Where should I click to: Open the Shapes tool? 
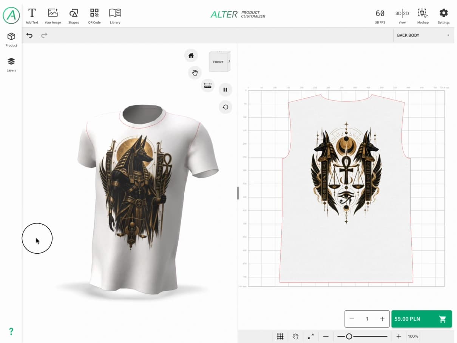[74, 16]
